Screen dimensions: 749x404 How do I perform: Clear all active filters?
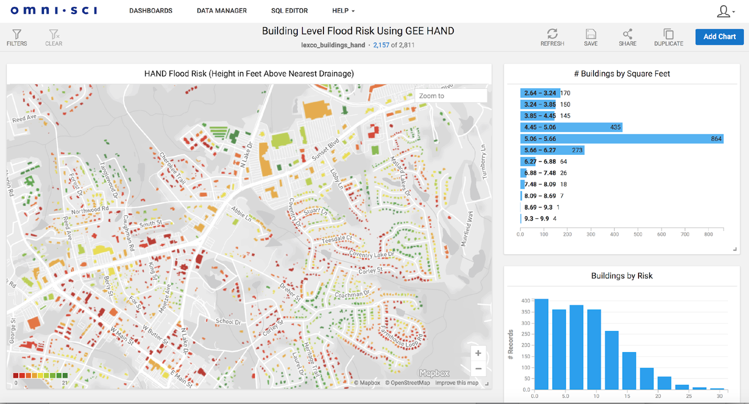point(53,37)
